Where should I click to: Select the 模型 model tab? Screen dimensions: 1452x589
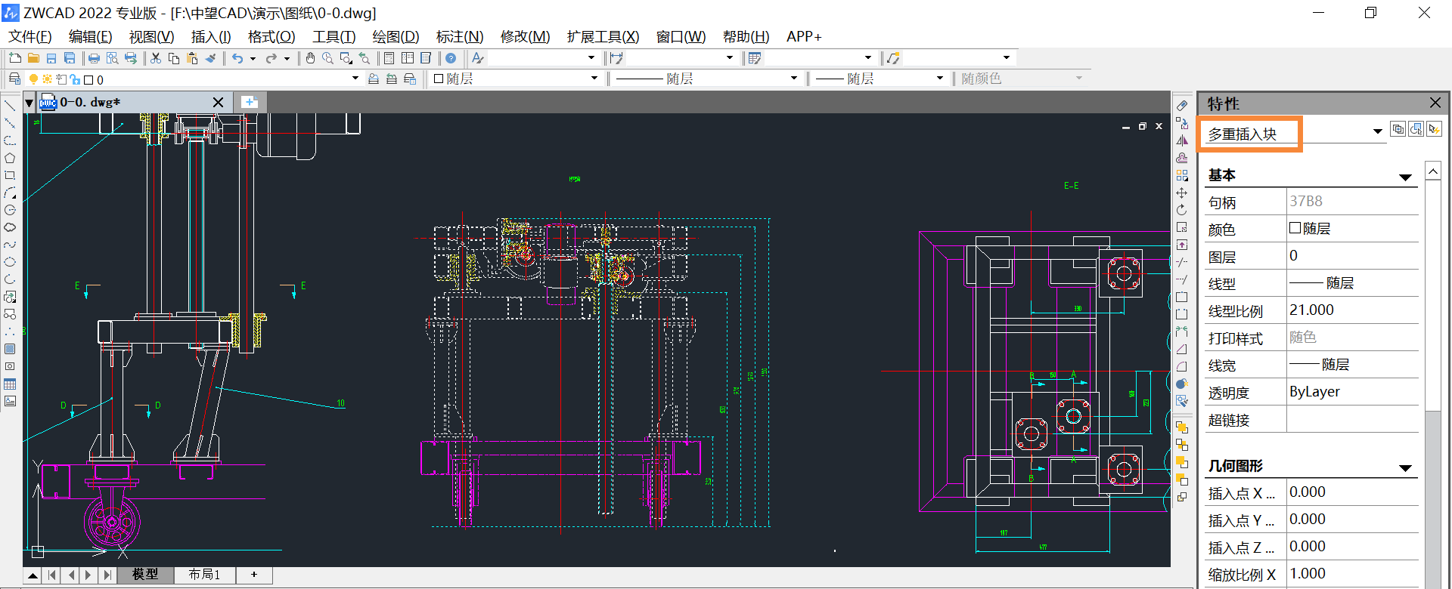tap(145, 575)
